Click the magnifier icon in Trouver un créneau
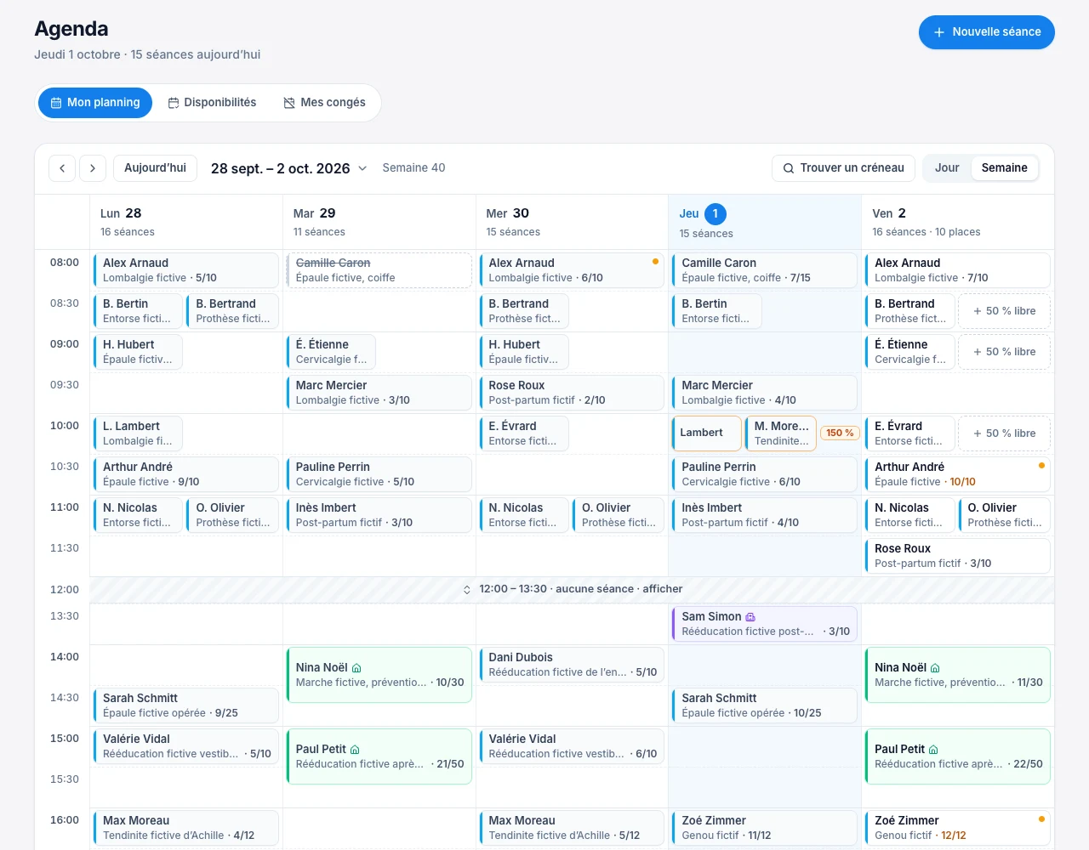The width and height of the screenshot is (1089, 850). click(789, 168)
